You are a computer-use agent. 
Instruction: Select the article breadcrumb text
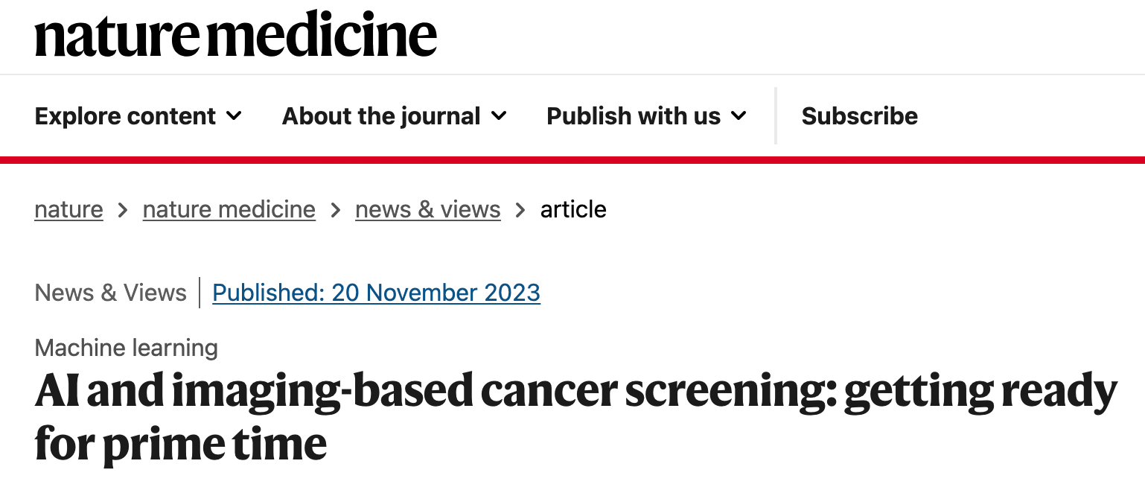(573, 210)
